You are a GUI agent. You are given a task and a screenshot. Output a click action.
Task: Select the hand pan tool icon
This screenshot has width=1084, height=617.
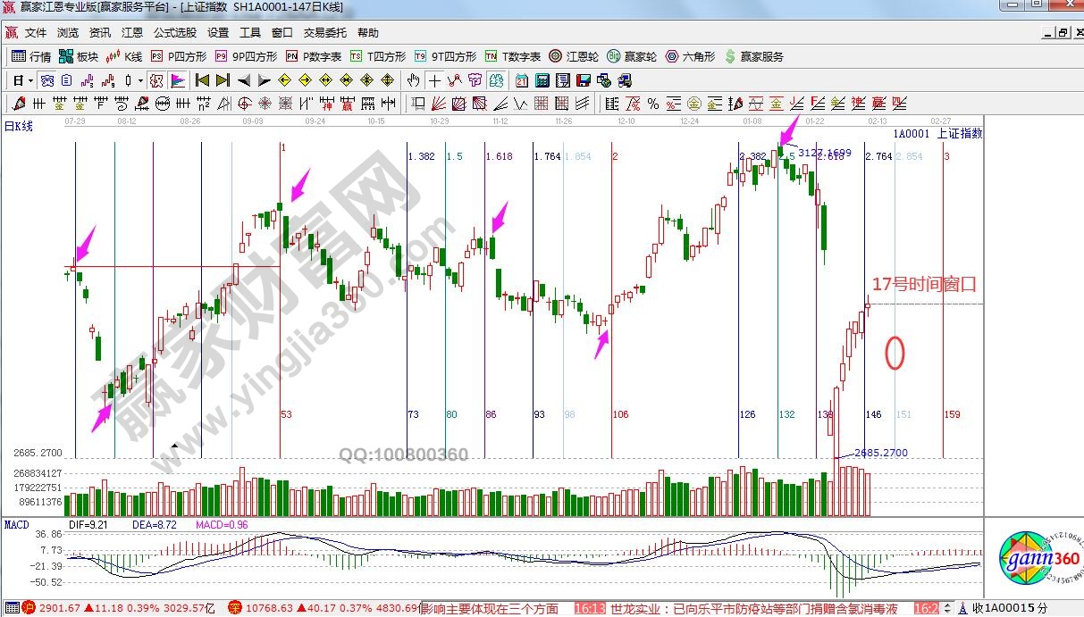pyautogui.click(x=413, y=80)
